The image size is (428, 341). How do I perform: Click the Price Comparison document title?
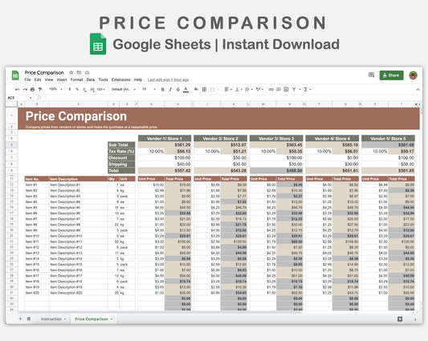(x=44, y=72)
